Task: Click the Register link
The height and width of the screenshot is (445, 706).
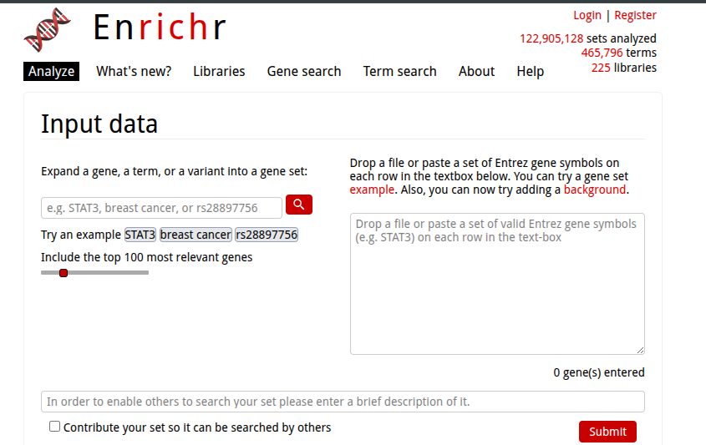Action: [635, 15]
